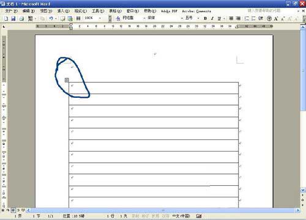
Task: Expand the font size 五号 dropdown
Action: click(x=198, y=18)
